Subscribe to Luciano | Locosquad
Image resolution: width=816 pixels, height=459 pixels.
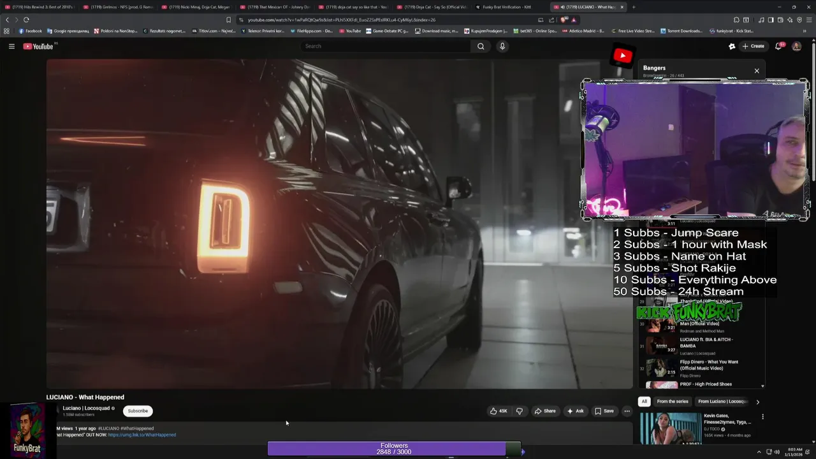(x=138, y=411)
